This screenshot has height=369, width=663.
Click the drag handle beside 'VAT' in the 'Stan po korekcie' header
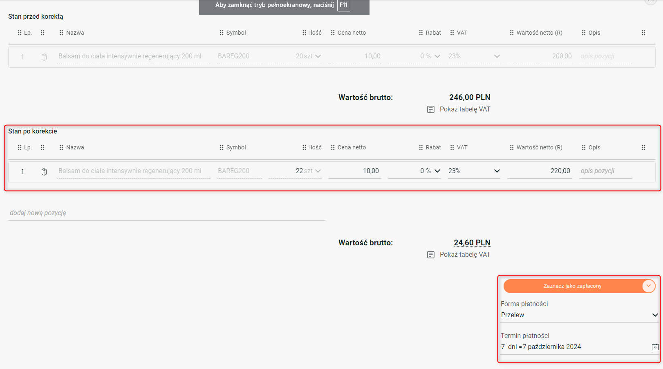pyautogui.click(x=452, y=147)
